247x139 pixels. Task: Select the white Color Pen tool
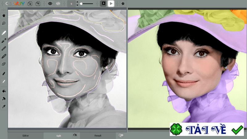point(4,33)
